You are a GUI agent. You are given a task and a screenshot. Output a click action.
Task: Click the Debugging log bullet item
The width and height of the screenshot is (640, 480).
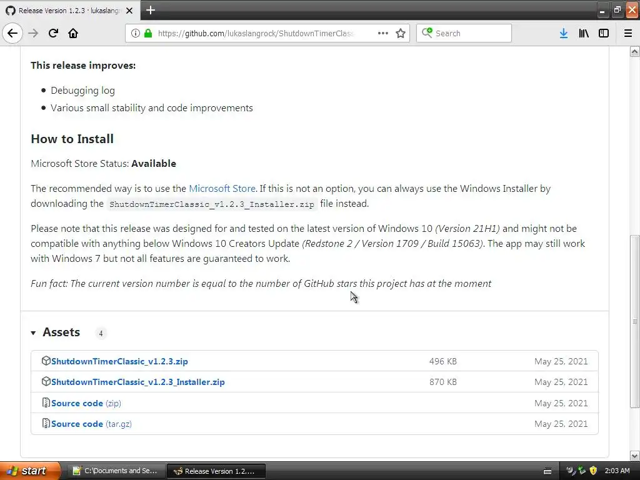83,91
